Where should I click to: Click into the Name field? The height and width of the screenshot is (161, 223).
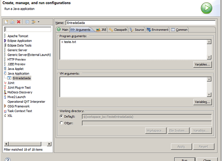[141, 23]
